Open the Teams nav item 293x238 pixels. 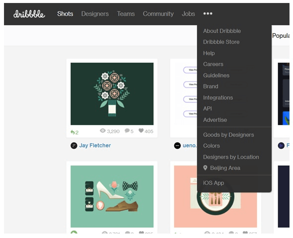(x=126, y=13)
